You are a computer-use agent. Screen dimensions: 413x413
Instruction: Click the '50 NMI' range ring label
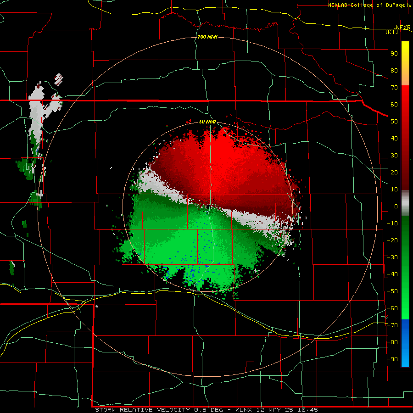pyautogui.click(x=207, y=122)
